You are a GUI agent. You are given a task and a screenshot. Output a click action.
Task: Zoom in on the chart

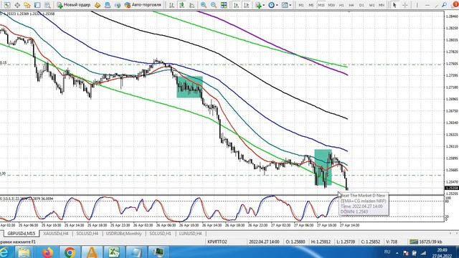click(x=204, y=5)
